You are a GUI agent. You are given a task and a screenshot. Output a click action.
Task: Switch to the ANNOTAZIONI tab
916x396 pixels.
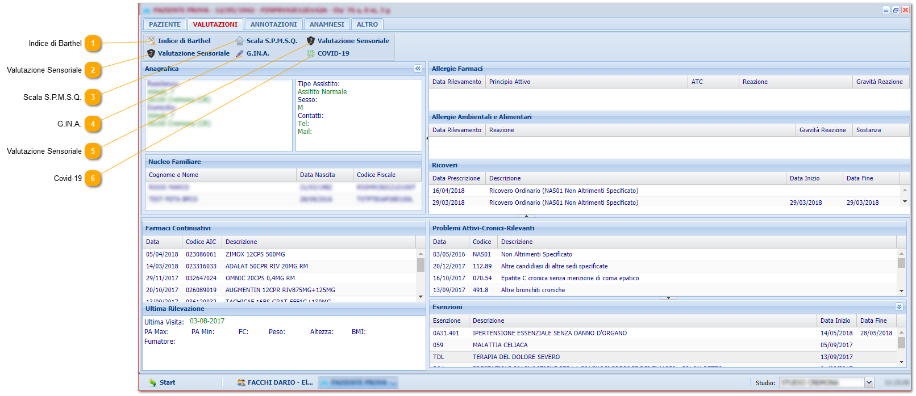pyautogui.click(x=274, y=24)
